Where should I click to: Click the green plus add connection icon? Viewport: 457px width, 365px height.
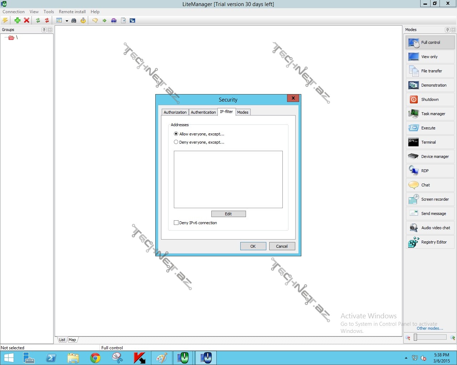[17, 20]
